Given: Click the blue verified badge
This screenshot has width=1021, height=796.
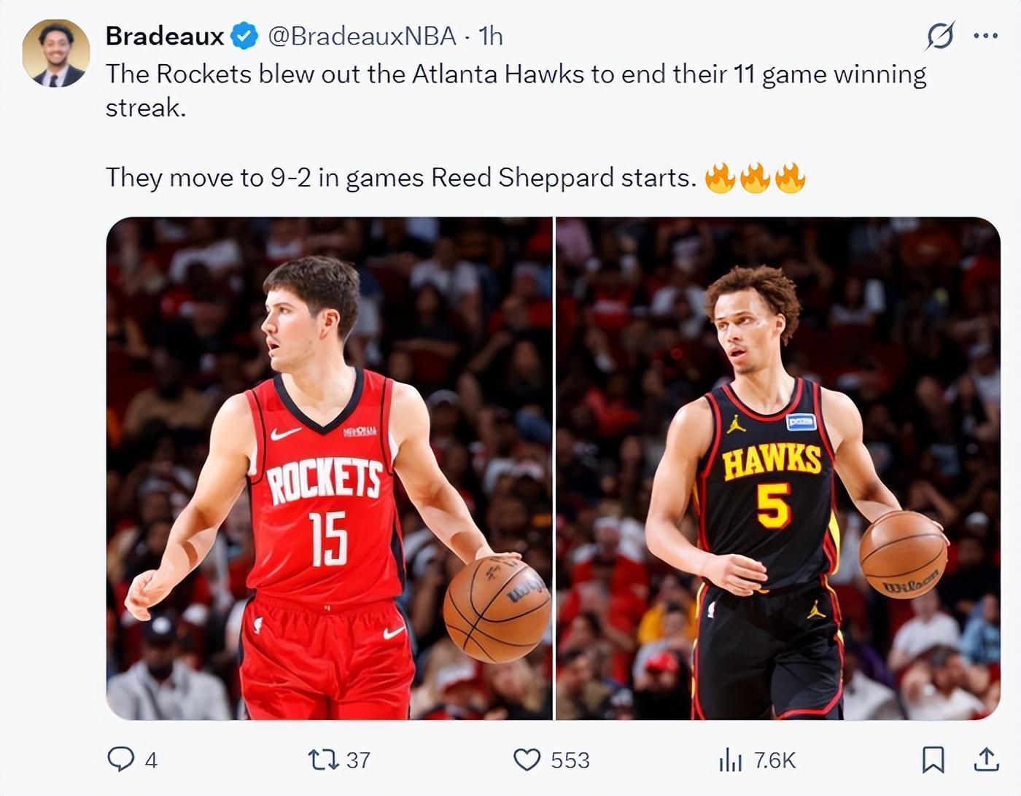Looking at the screenshot, I should [244, 36].
